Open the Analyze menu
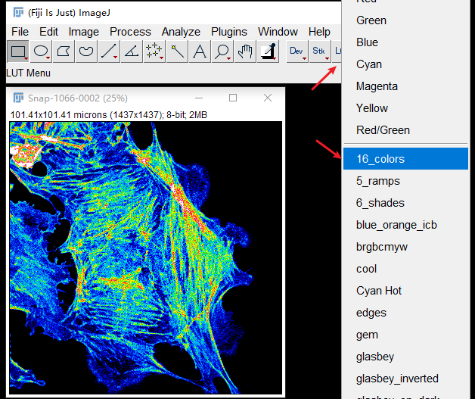Image resolution: width=475 pixels, height=399 pixels. (181, 32)
